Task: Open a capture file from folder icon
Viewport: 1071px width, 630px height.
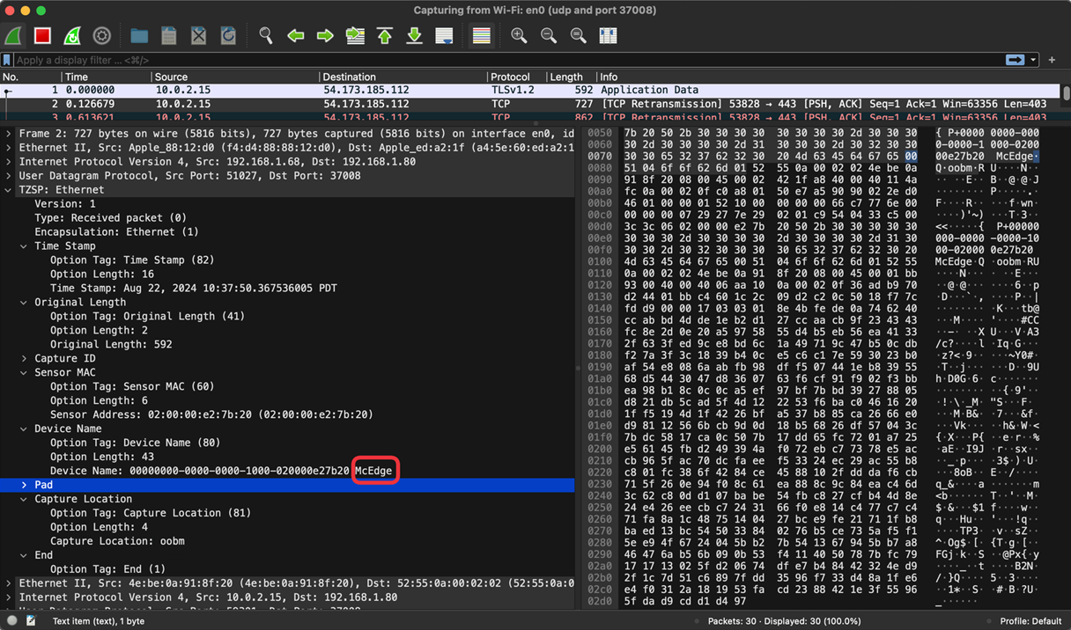Action: coord(139,36)
